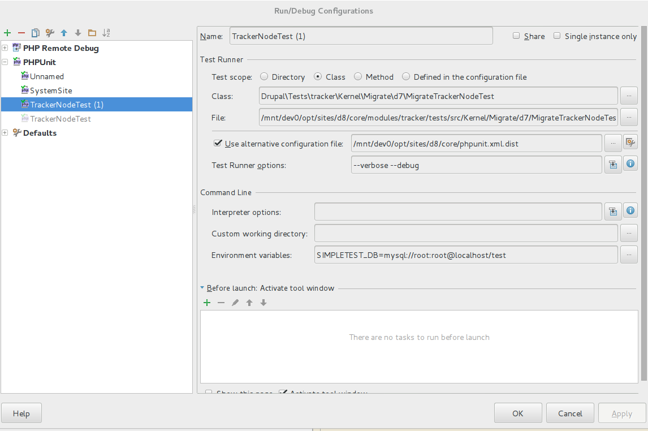
Task: Confirm with the OK button
Action: pyautogui.click(x=518, y=413)
